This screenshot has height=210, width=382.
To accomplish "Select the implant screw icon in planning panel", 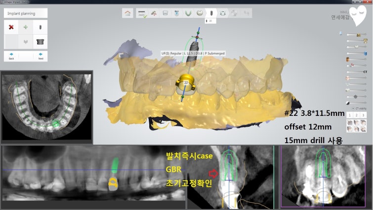I will [x=41, y=27].
